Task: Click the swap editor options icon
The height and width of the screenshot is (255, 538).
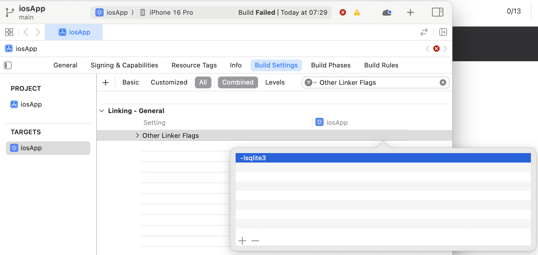Action: (x=424, y=32)
